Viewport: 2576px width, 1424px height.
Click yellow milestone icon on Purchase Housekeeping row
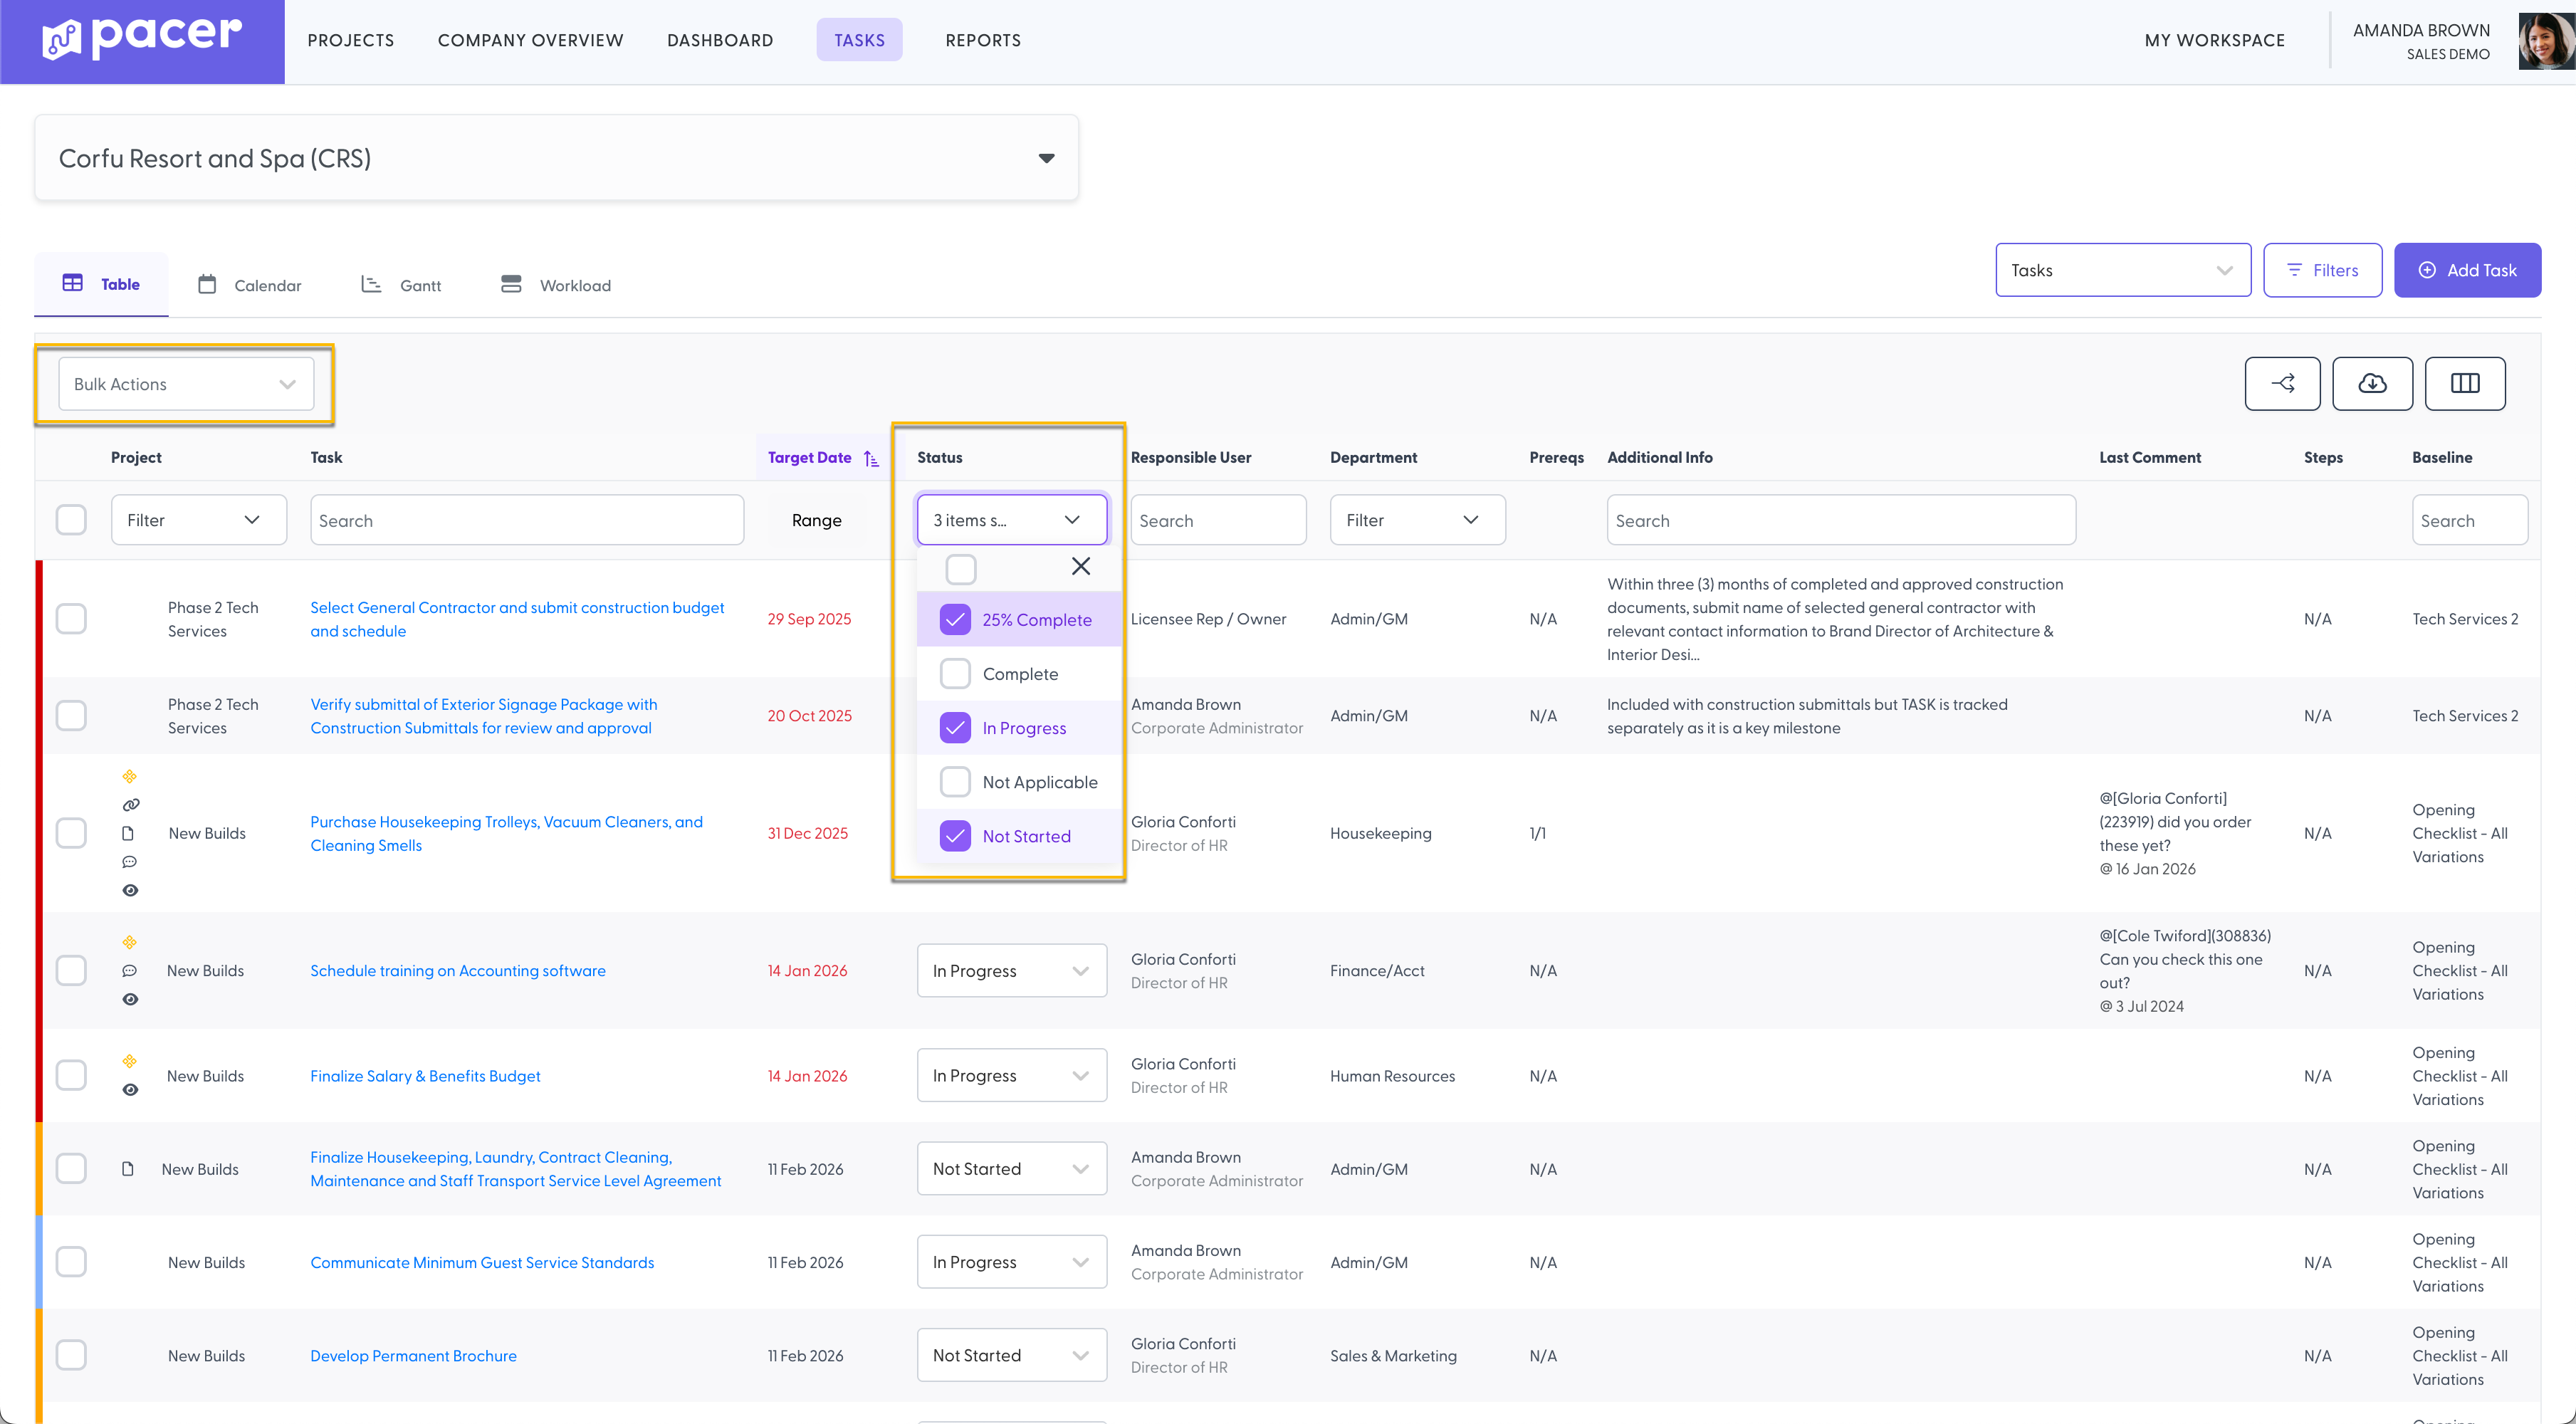[129, 776]
